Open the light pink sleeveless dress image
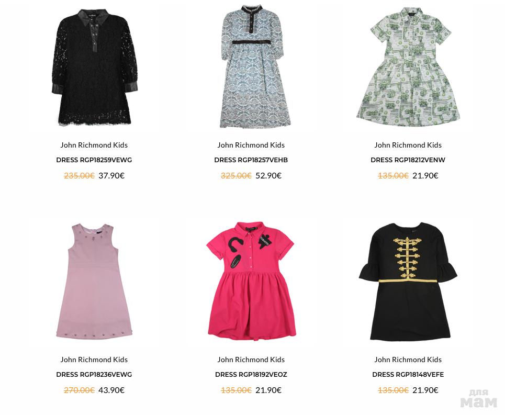The image size is (505, 415). coord(94,281)
